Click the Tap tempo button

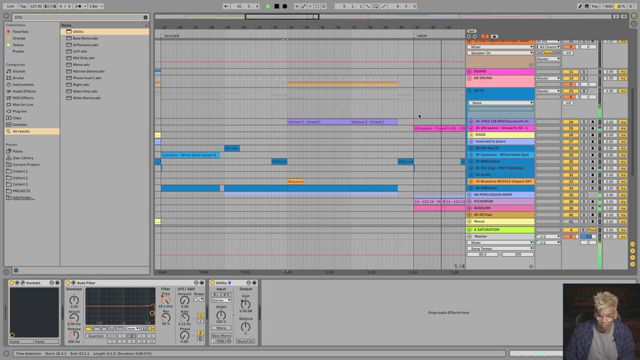pyautogui.click(x=23, y=6)
